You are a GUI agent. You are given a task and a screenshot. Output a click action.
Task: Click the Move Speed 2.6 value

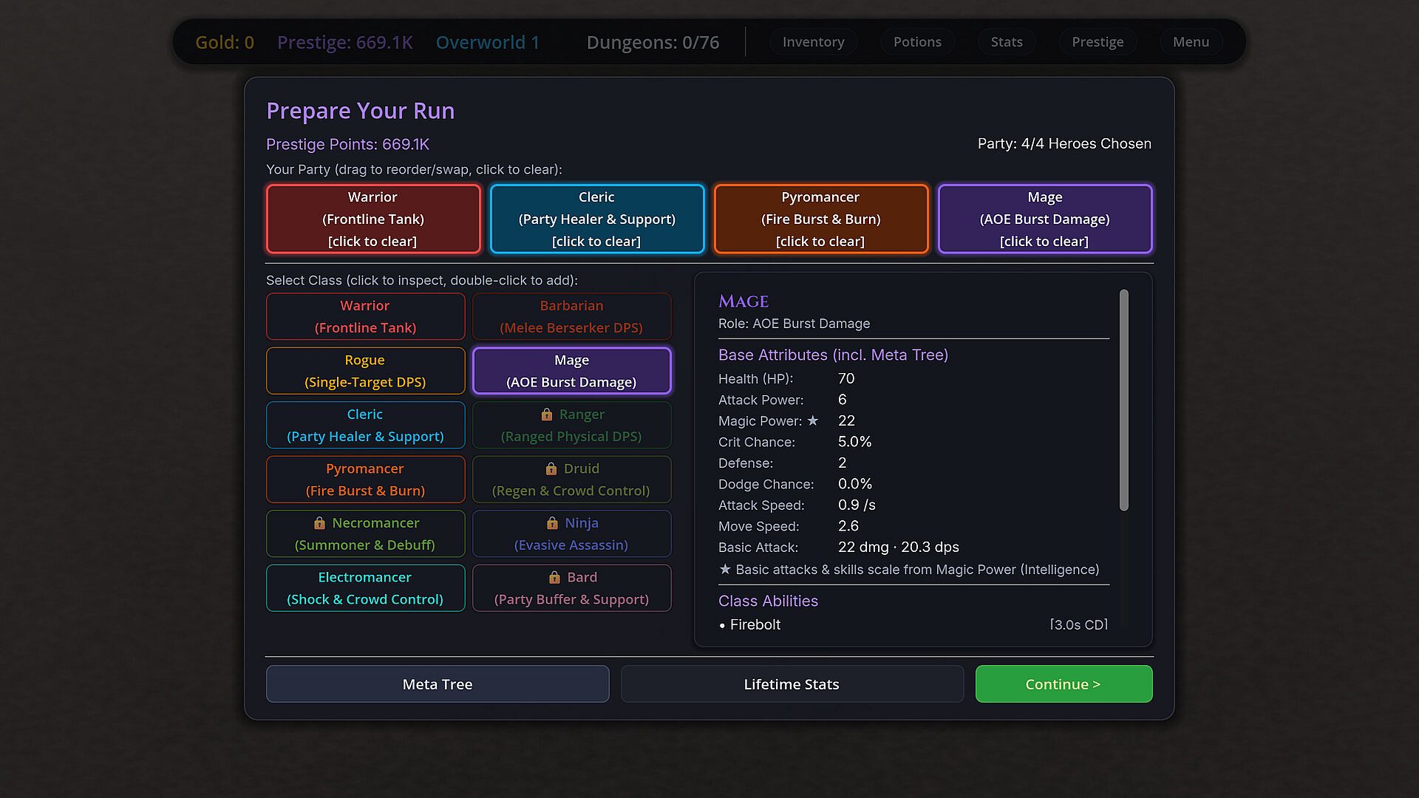848,526
